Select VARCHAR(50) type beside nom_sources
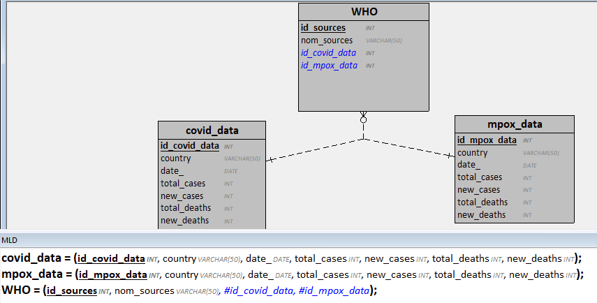Viewport: 597px width, 303px height. (384, 40)
